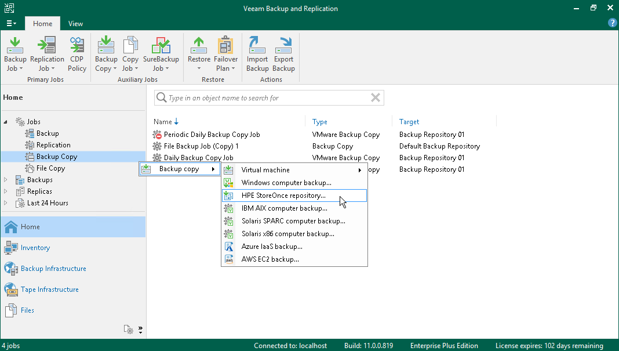The image size is (619, 351).
Task: Click the navigation pane configure icon
Action: tap(128, 330)
